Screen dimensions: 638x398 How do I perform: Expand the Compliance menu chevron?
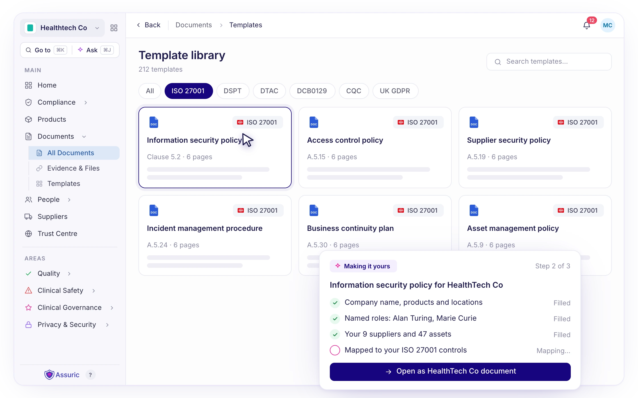click(86, 103)
